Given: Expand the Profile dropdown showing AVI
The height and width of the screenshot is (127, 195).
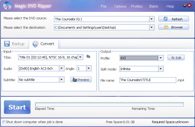Looking at the screenshot, I should pyautogui.click(x=161, y=58).
